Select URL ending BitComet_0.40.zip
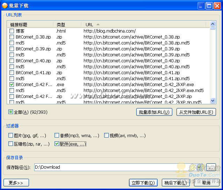Viewport: 223px width, 190px height. 132,61
